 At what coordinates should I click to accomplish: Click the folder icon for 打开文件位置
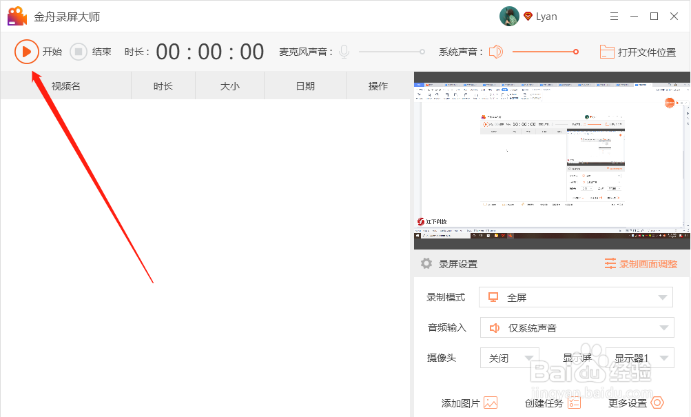tap(607, 51)
